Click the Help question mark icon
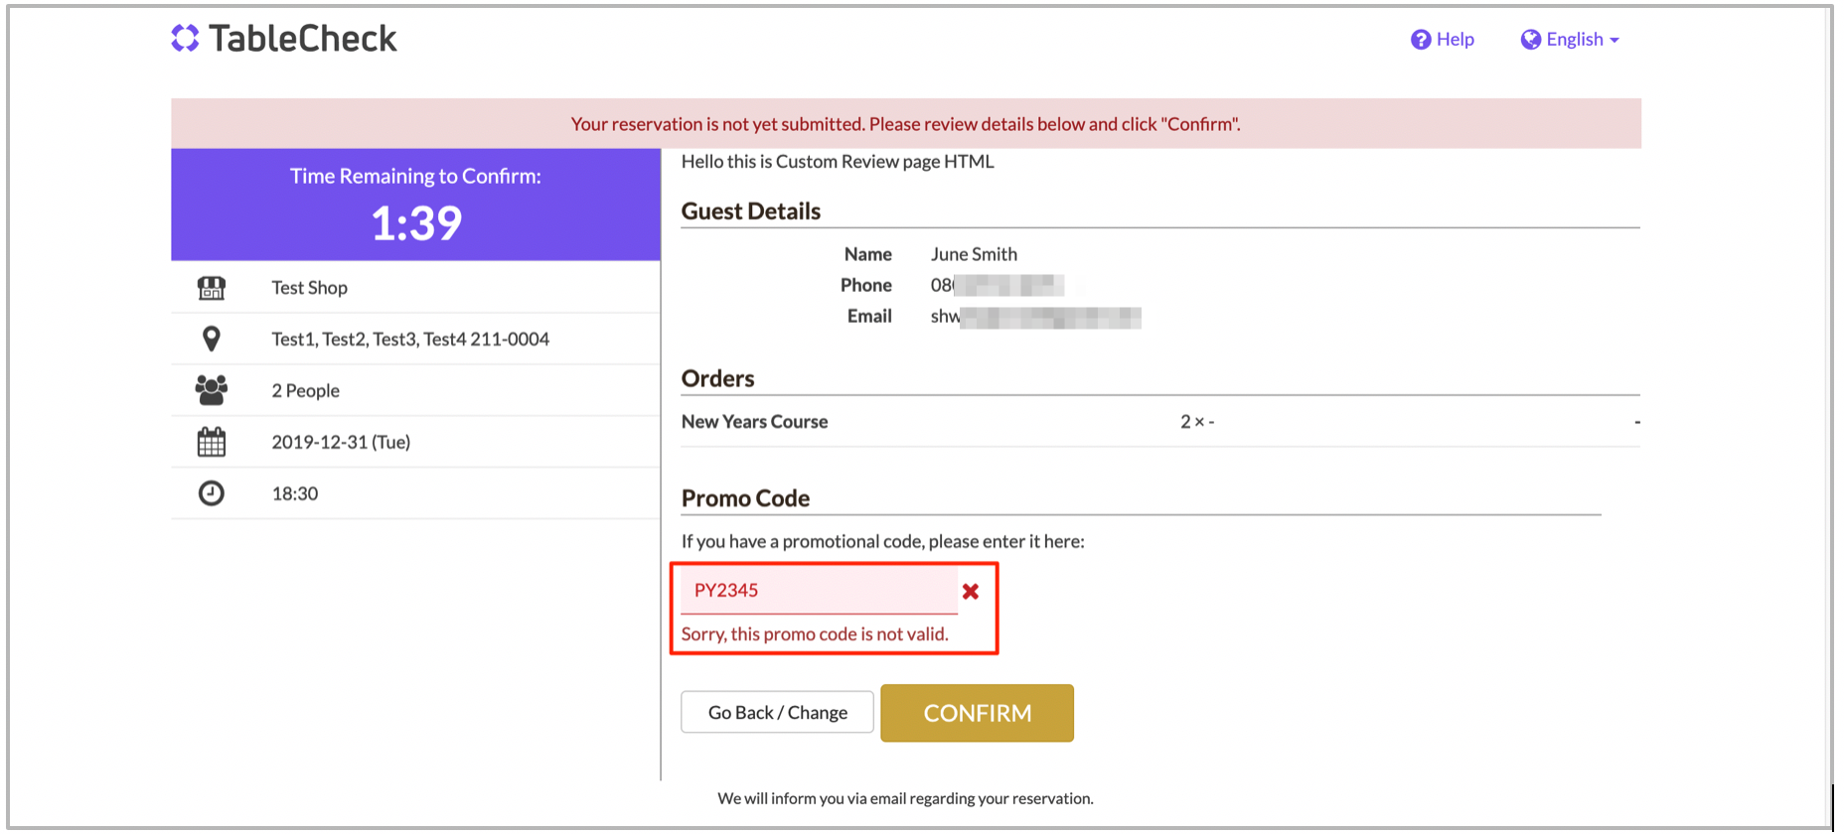This screenshot has height=834, width=1844. pos(1421,40)
